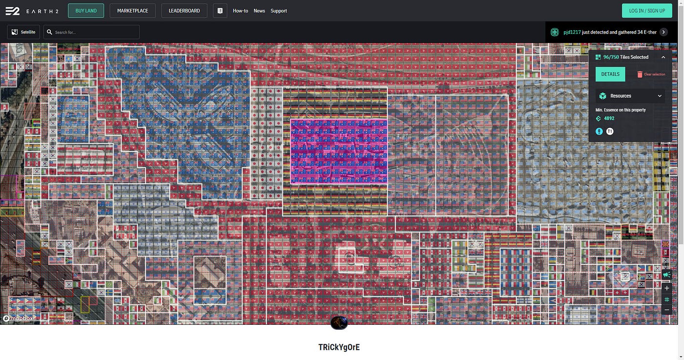Click the search magnifier icon
Image resolution: width=684 pixels, height=360 pixels.
pyautogui.click(x=49, y=32)
